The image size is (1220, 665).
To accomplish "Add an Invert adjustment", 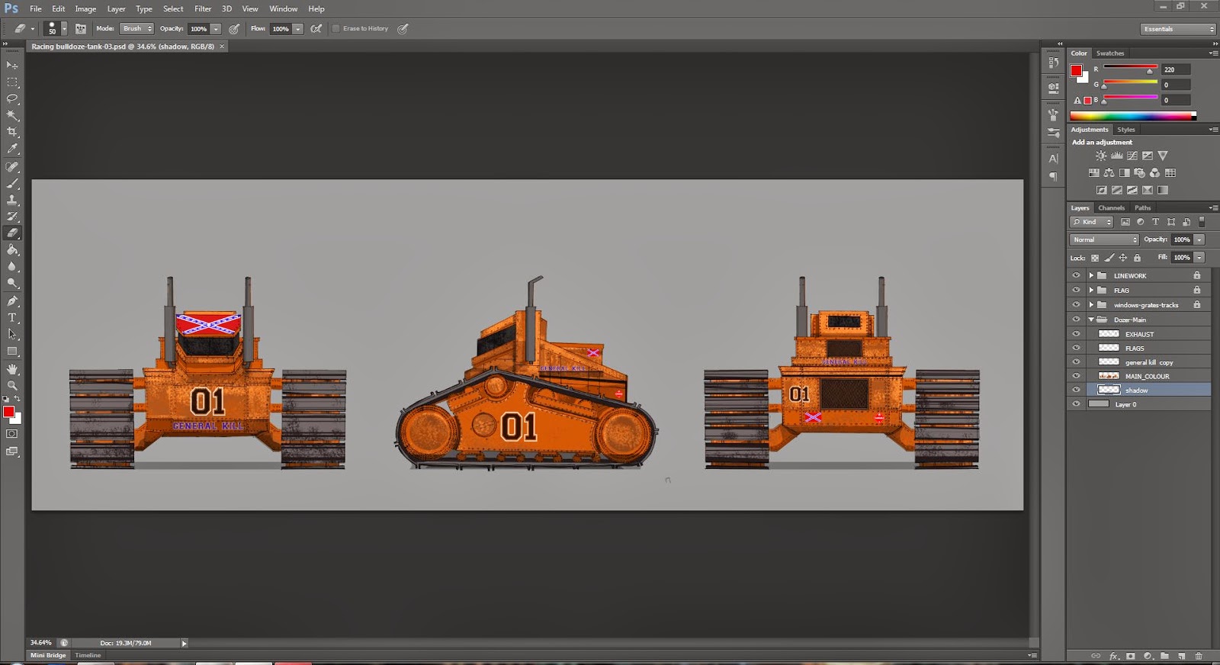I will click(x=1101, y=191).
